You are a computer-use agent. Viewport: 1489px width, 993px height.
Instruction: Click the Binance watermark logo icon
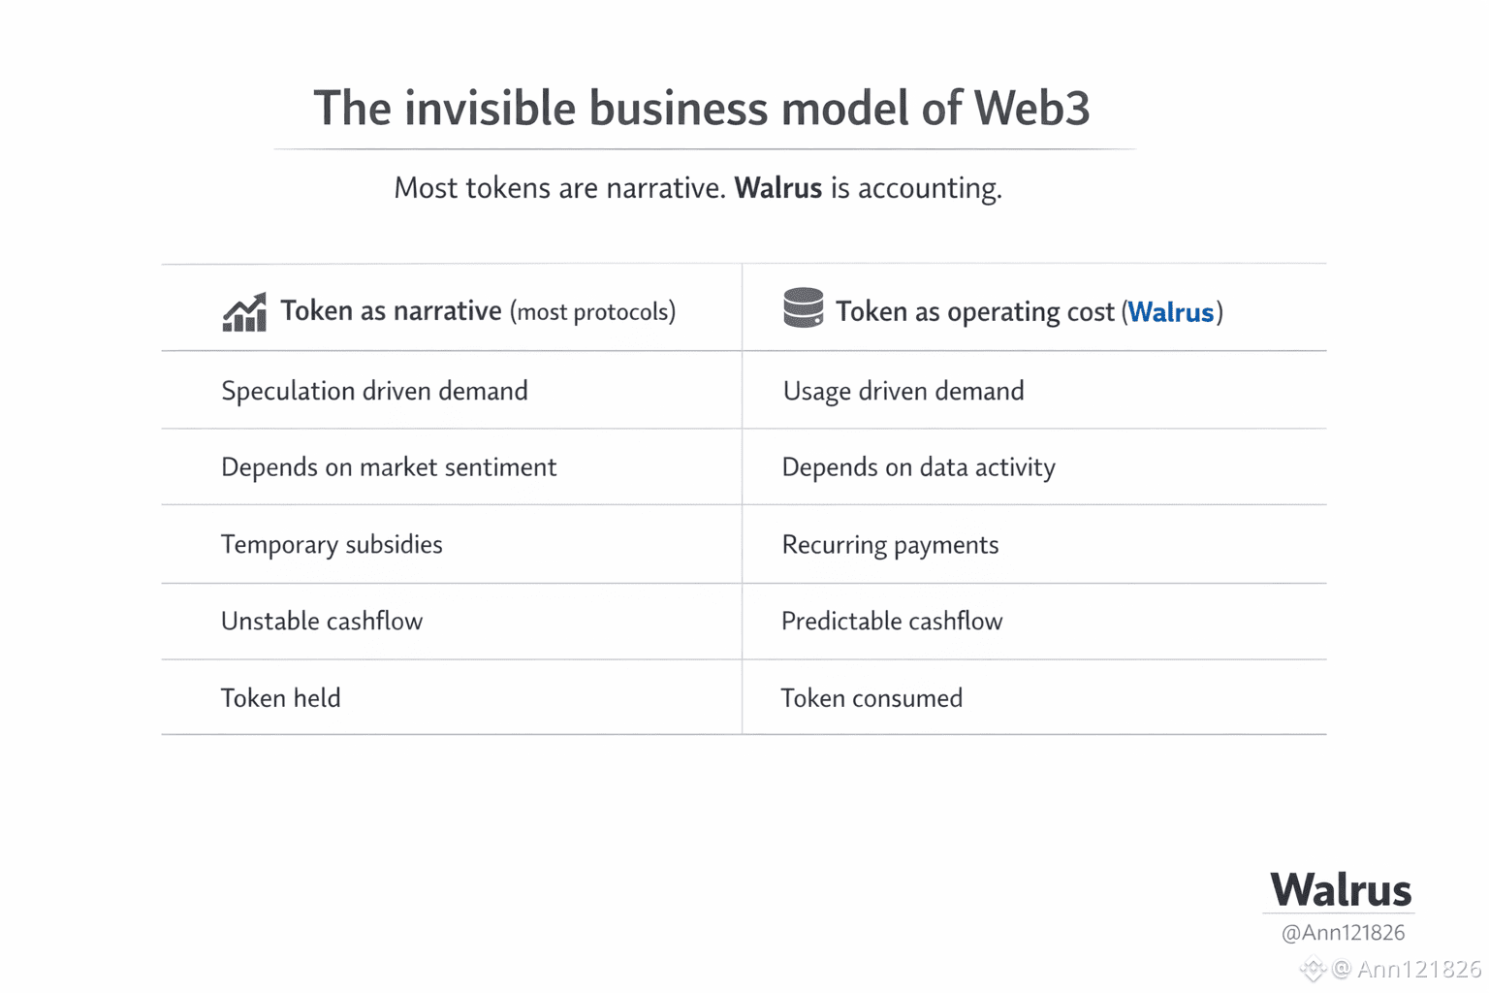click(x=1312, y=968)
